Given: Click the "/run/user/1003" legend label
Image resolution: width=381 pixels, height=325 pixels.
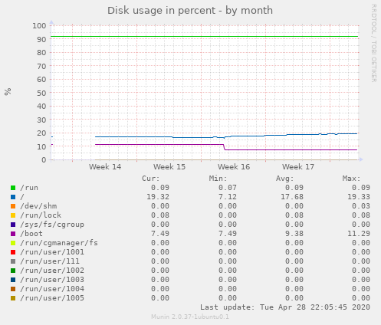Looking at the screenshot, I should pos(52,280).
